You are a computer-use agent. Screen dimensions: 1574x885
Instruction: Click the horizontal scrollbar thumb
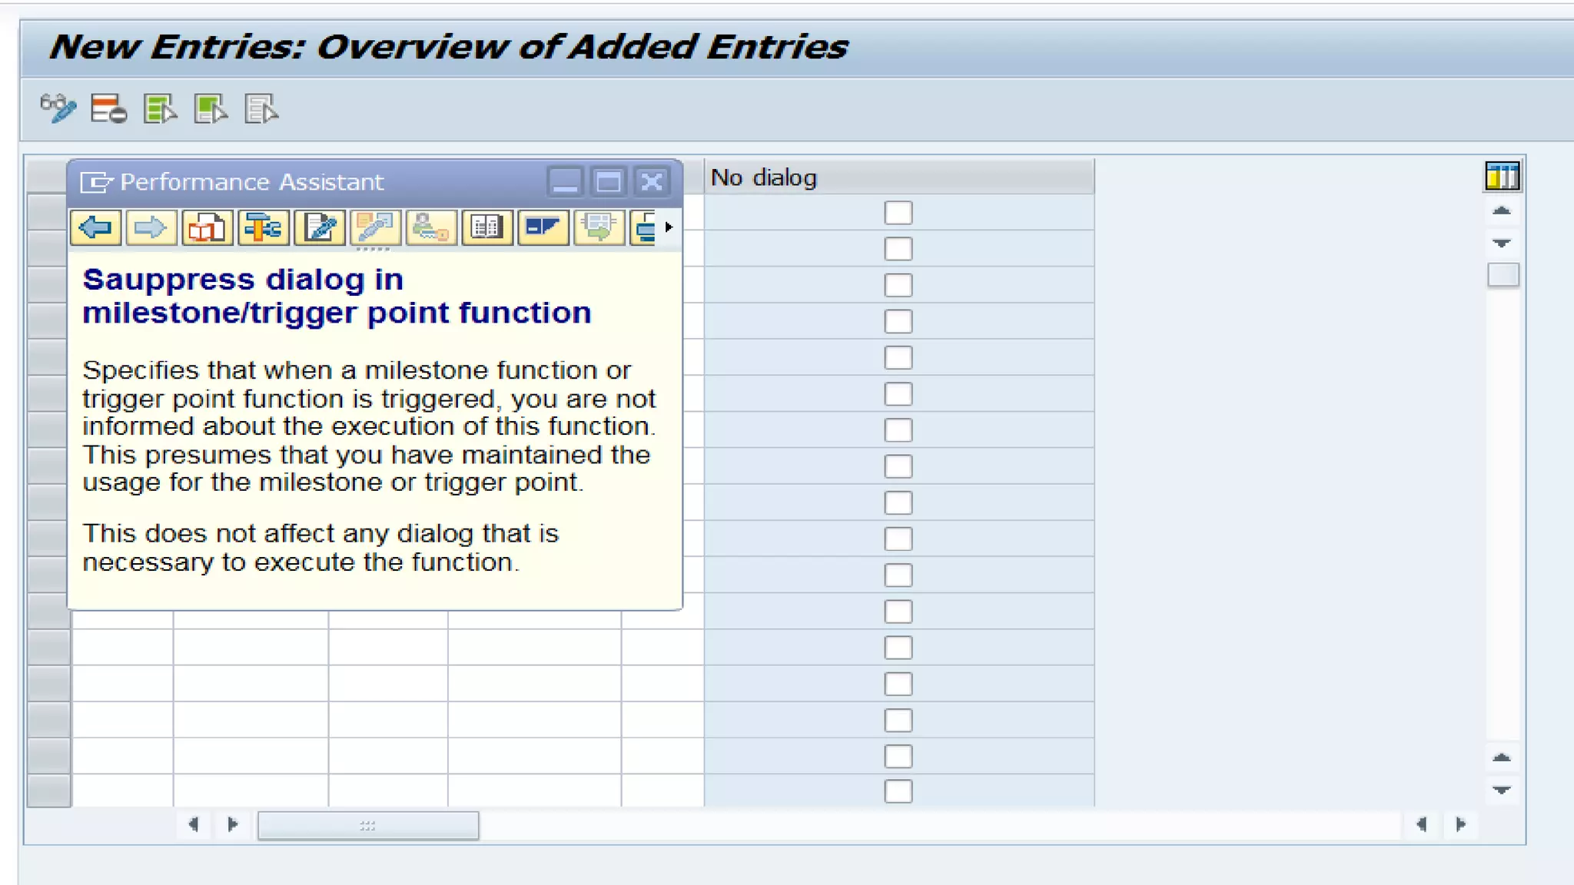pos(367,825)
